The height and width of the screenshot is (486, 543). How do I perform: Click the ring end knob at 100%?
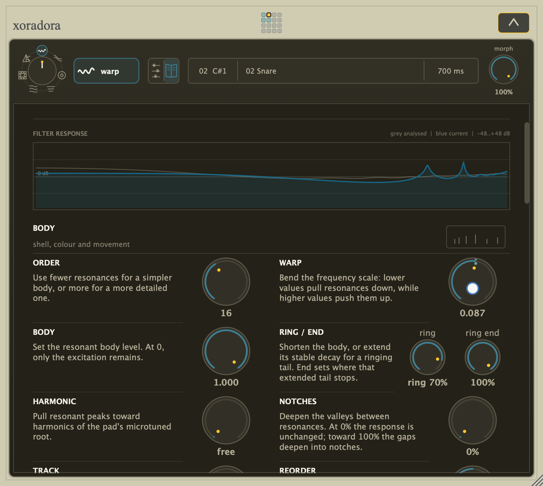coord(483,357)
